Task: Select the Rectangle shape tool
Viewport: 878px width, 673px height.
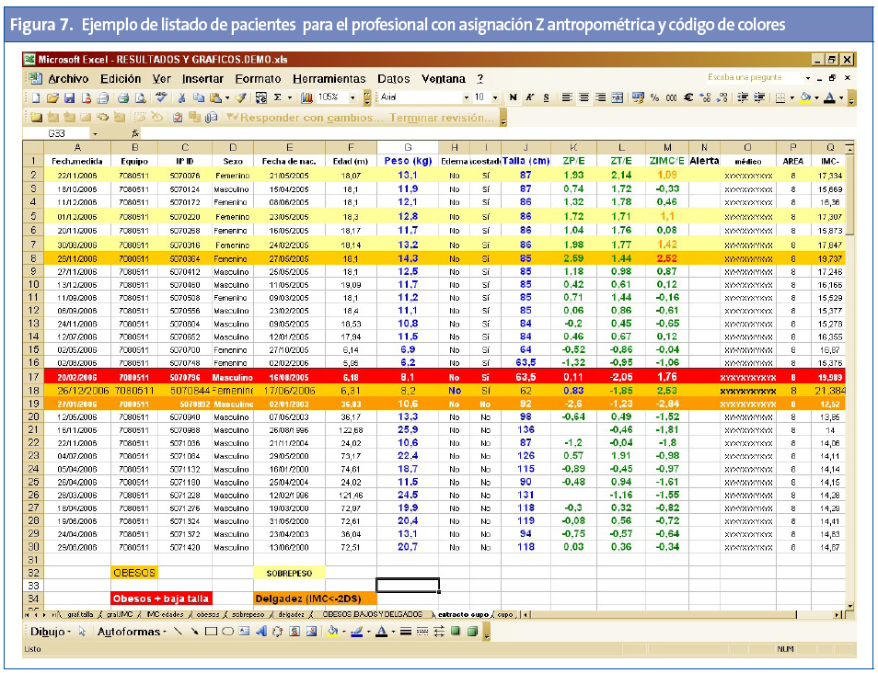Action: point(211,632)
